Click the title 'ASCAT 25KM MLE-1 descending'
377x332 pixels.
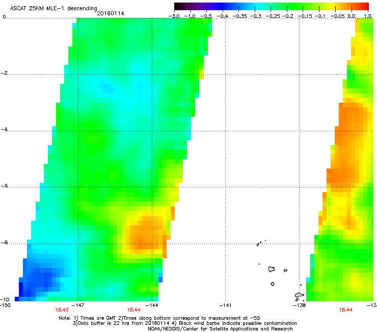53,9
